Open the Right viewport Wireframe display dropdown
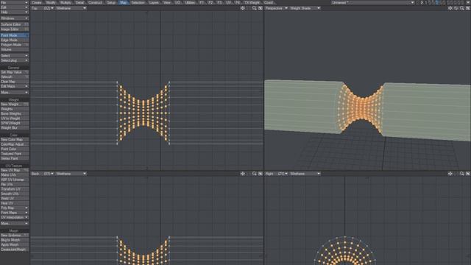 pyautogui.click(x=305, y=174)
